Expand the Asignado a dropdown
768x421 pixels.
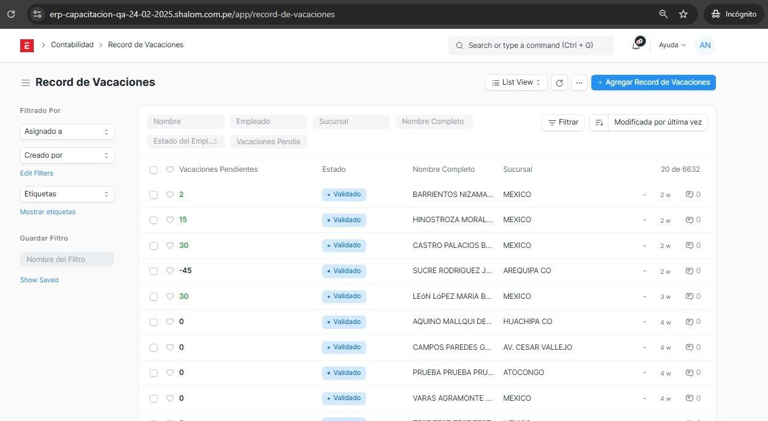point(67,131)
